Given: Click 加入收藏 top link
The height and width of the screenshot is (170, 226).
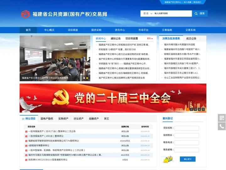Looking at the screenshot, I should 187,2.
